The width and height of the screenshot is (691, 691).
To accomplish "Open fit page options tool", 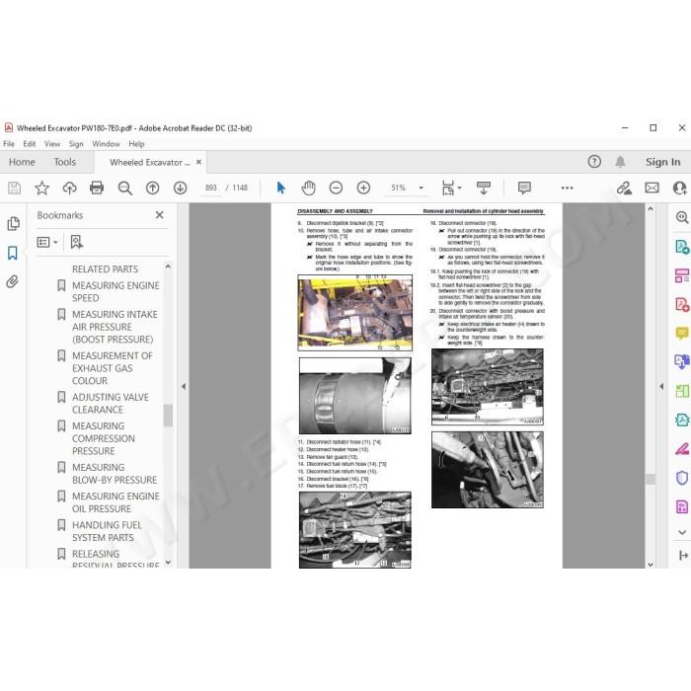I will 451,189.
